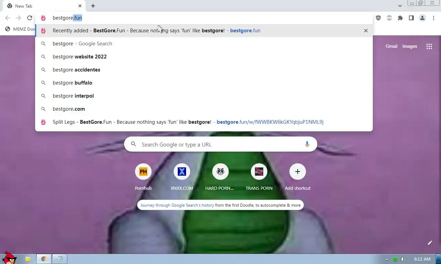Screen dimensions: 441x264
Task: Click the striped round extension icon
Action: pyautogui.click(x=389, y=18)
